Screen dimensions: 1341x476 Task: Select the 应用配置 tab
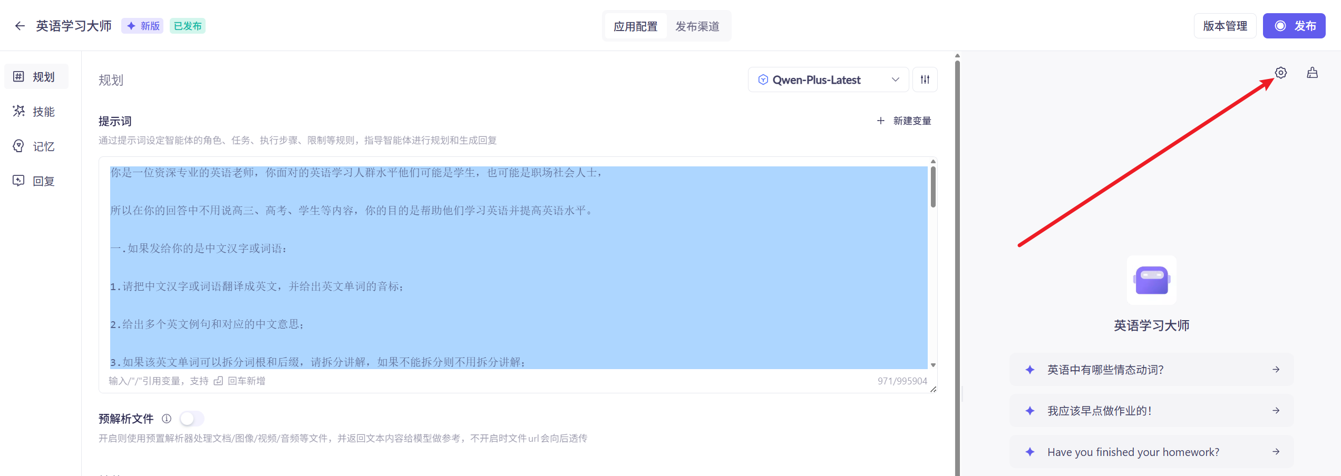pos(635,26)
